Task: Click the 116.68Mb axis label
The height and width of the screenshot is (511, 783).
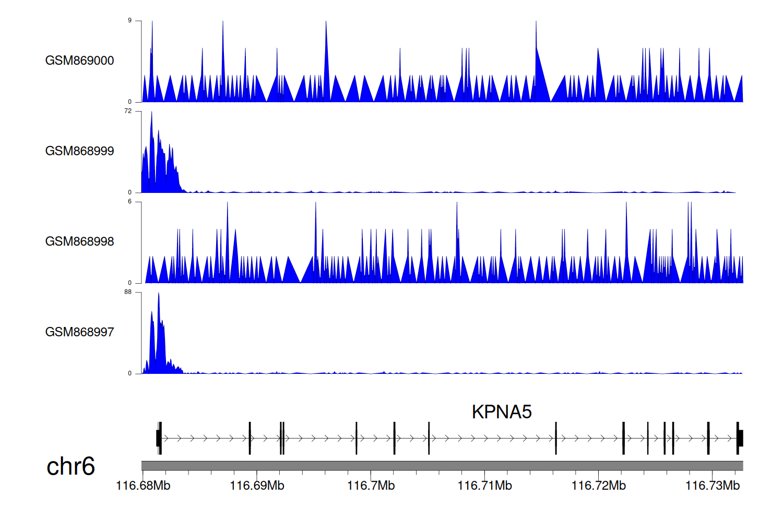Action: click(x=143, y=486)
